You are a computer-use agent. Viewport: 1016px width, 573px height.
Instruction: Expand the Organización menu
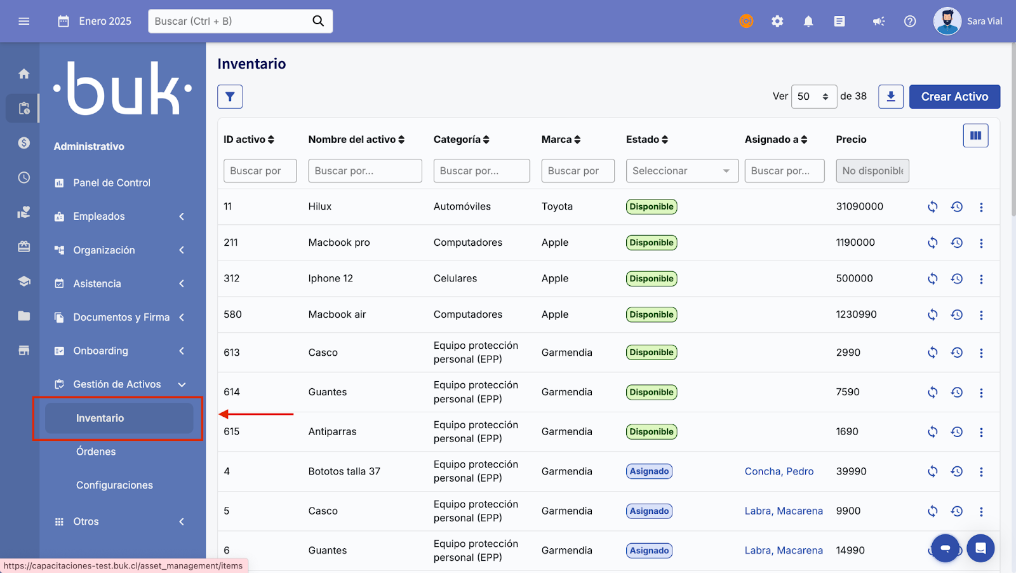(x=121, y=250)
